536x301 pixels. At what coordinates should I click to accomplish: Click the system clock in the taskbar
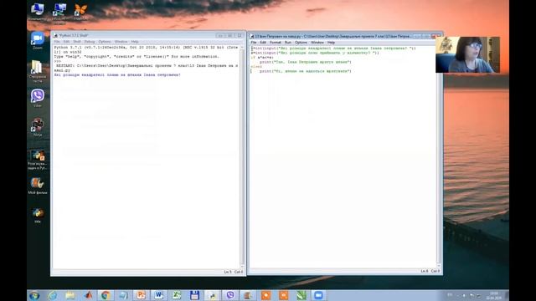coord(493,295)
